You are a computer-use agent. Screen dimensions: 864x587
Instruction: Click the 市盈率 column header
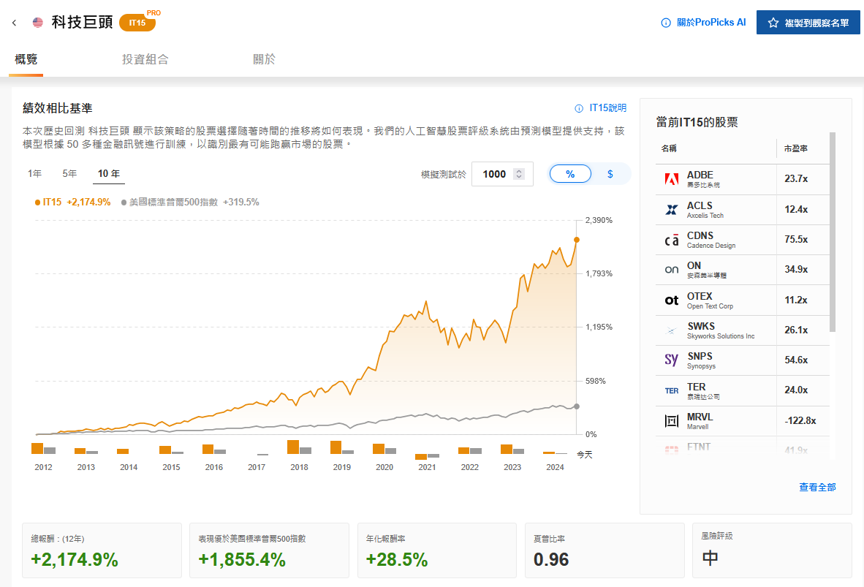click(796, 149)
